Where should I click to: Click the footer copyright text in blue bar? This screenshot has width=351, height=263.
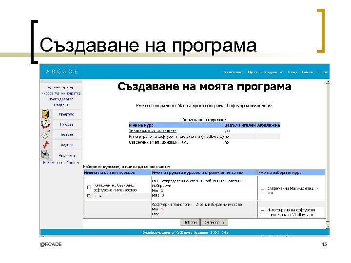(185, 233)
